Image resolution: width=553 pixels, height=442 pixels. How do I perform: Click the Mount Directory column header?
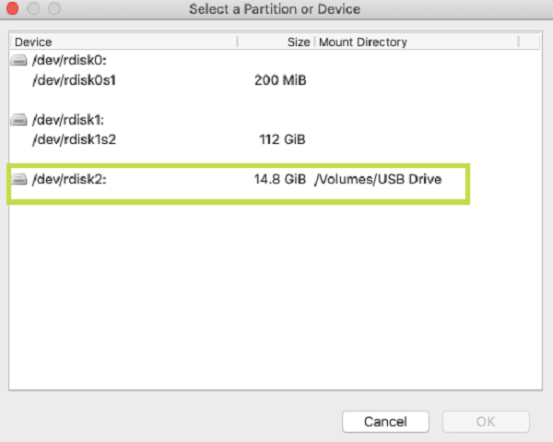tap(362, 42)
